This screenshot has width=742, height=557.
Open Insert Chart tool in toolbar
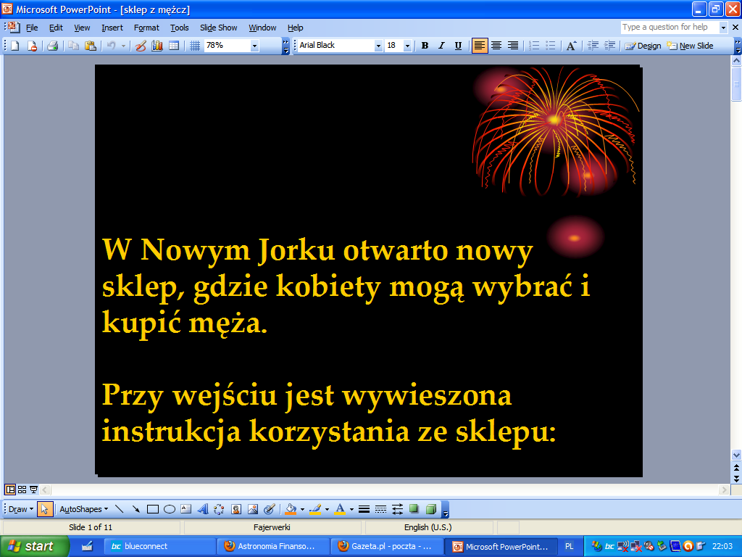coord(157,46)
